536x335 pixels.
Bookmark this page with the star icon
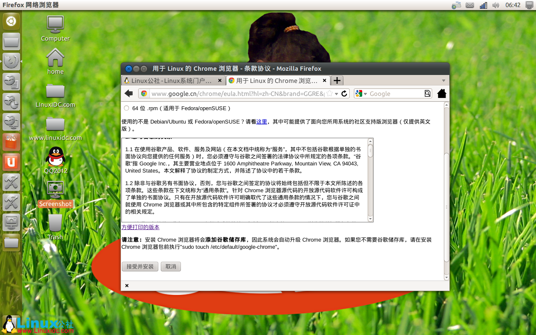(330, 93)
